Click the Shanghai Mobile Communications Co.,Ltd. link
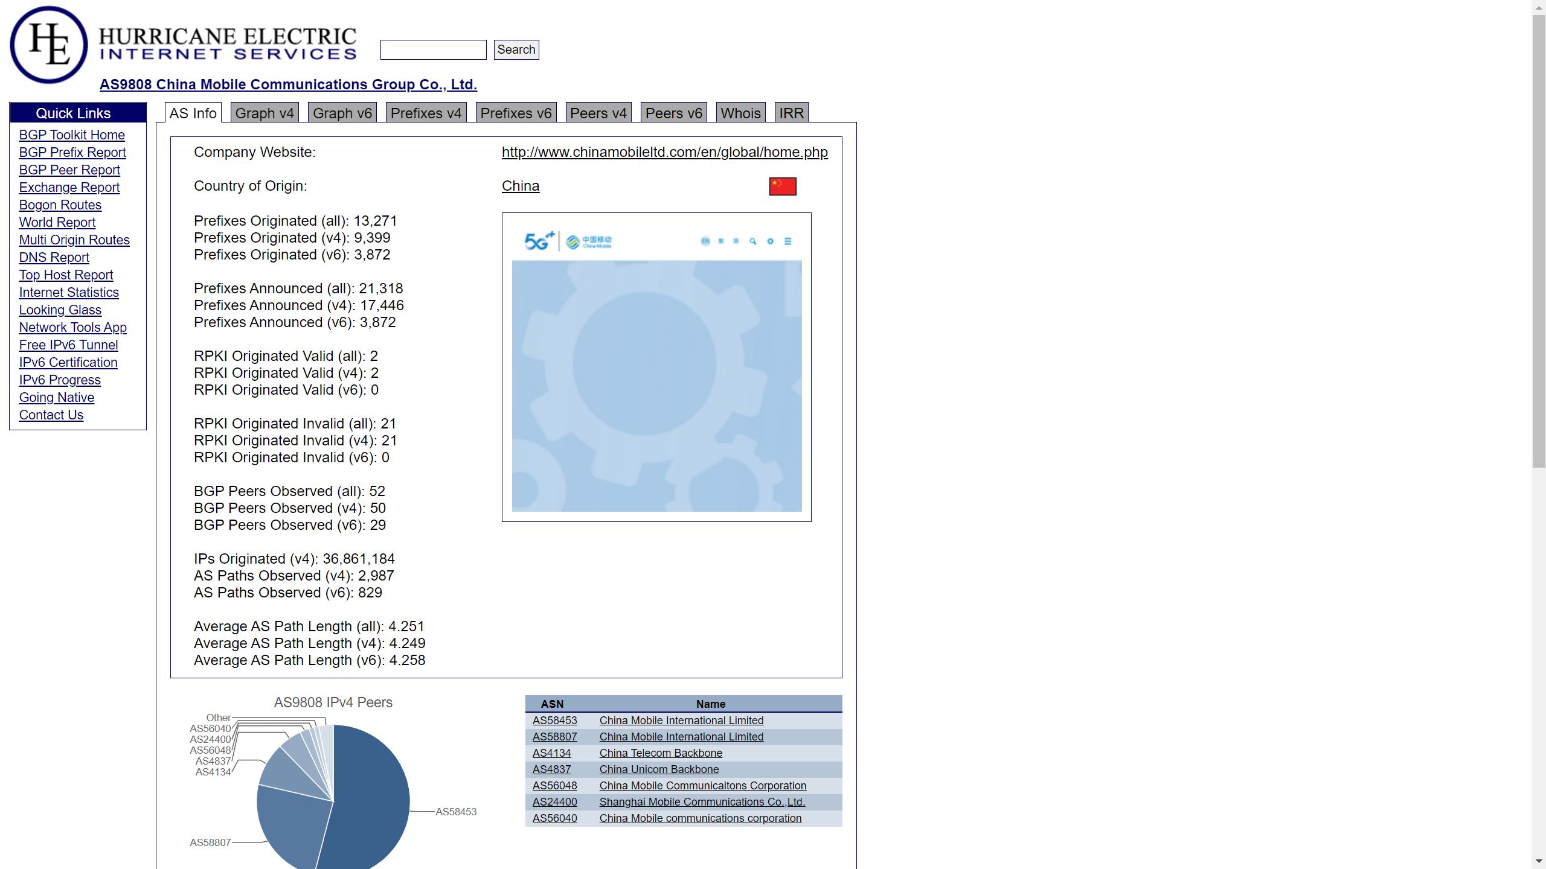This screenshot has height=869, width=1546. coord(702,802)
